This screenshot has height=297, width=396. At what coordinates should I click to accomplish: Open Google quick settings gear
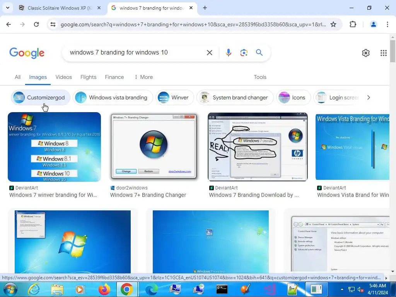point(366,53)
